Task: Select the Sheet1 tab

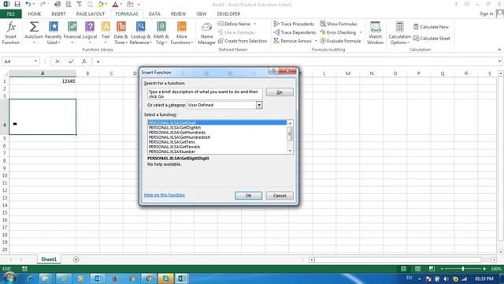Action: click(49, 260)
